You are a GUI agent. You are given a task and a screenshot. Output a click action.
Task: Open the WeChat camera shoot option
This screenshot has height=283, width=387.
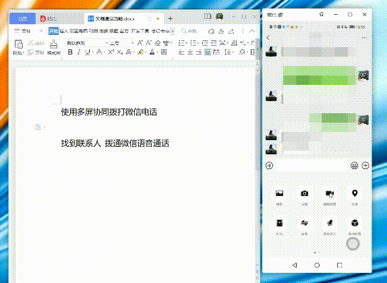(x=304, y=193)
